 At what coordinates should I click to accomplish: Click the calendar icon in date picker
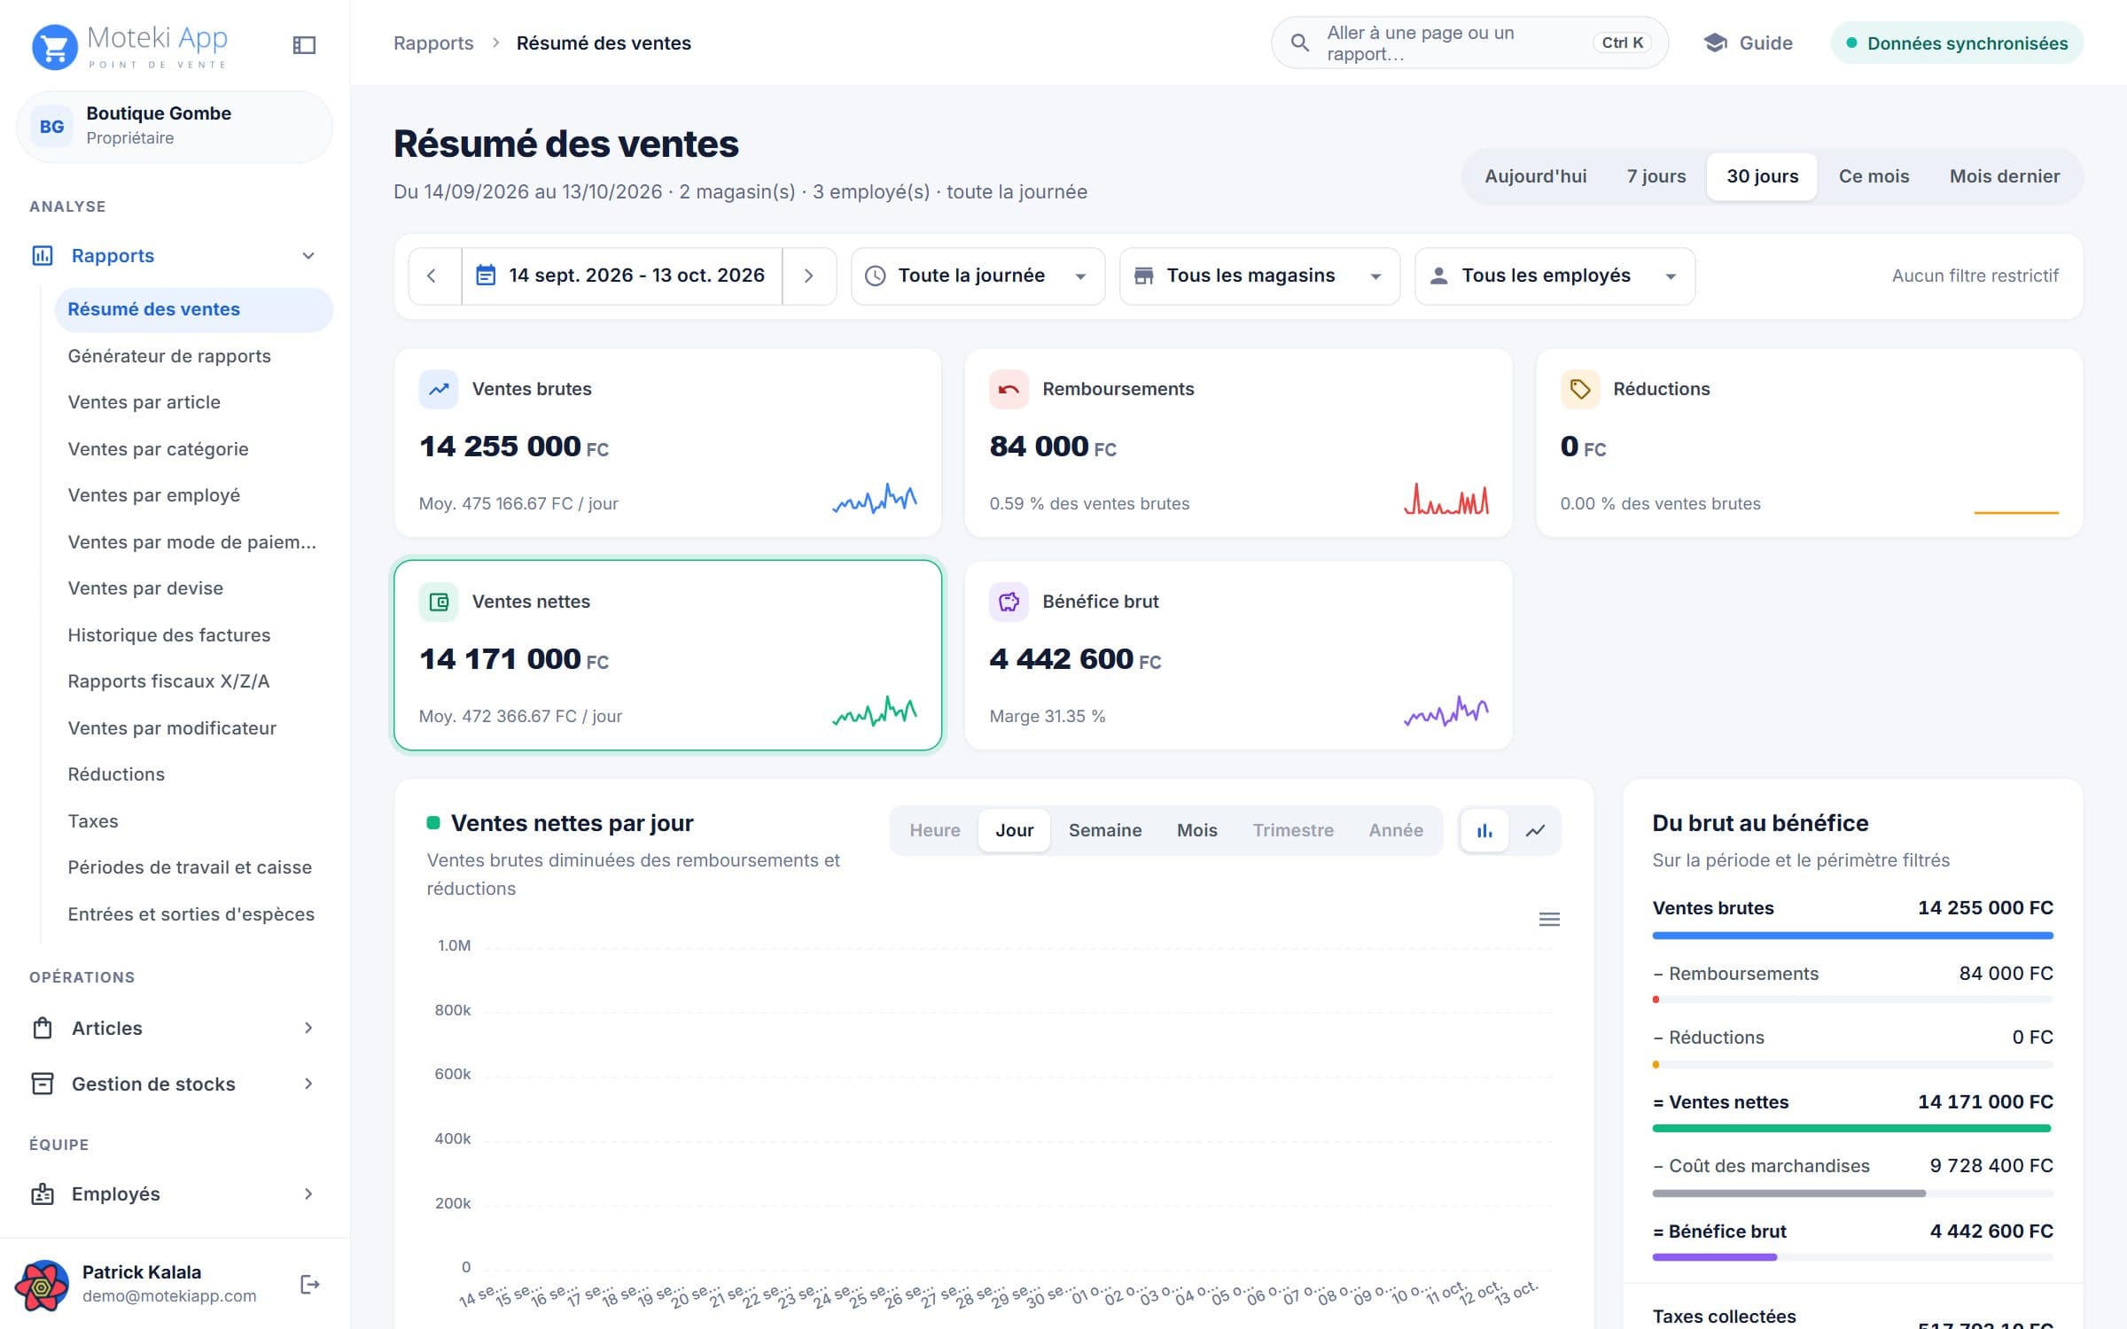[x=485, y=276]
